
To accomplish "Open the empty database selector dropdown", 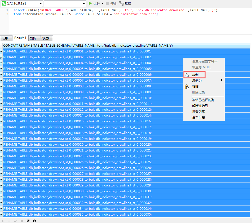I will [84, 3].
